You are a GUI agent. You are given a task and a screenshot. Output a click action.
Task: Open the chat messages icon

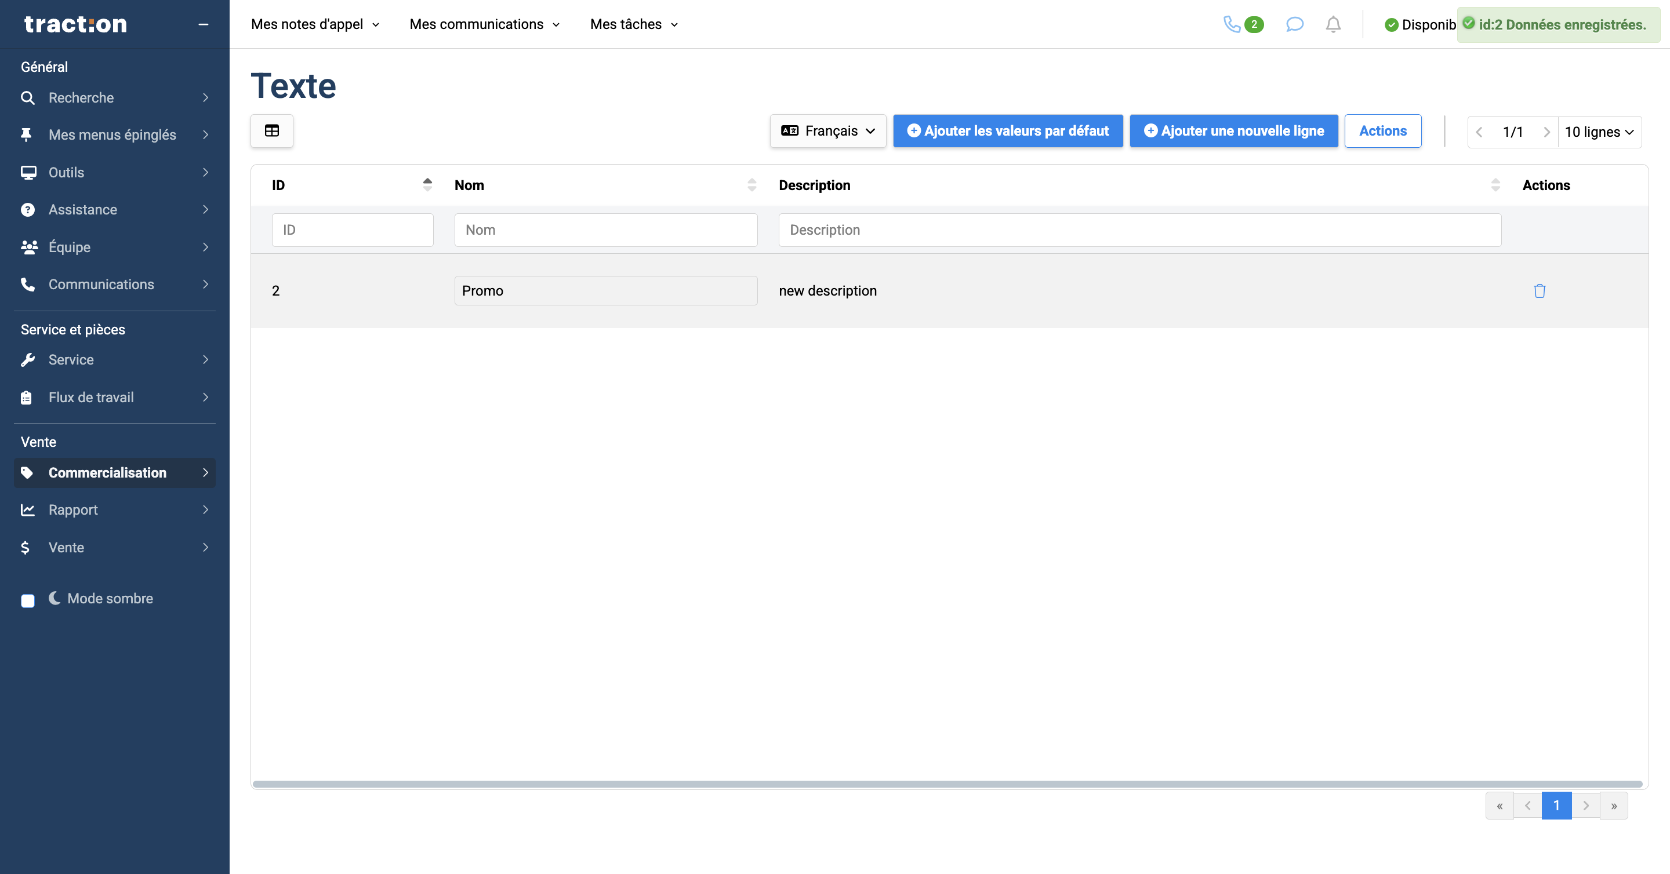1295,24
